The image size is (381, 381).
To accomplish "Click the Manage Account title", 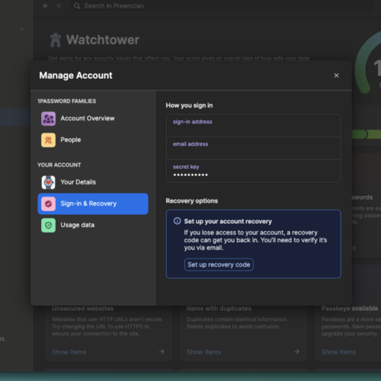I will coord(75,75).
